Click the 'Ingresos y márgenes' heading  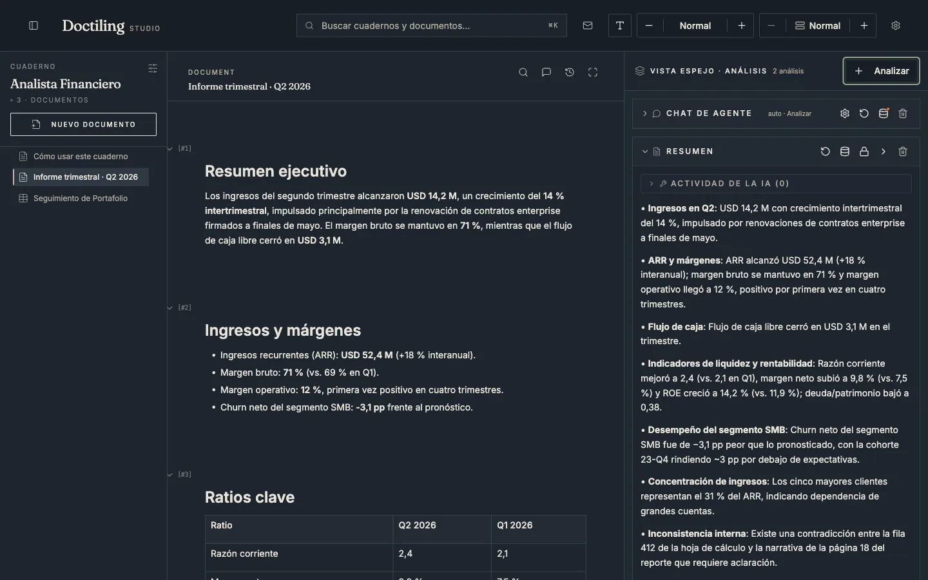(283, 331)
